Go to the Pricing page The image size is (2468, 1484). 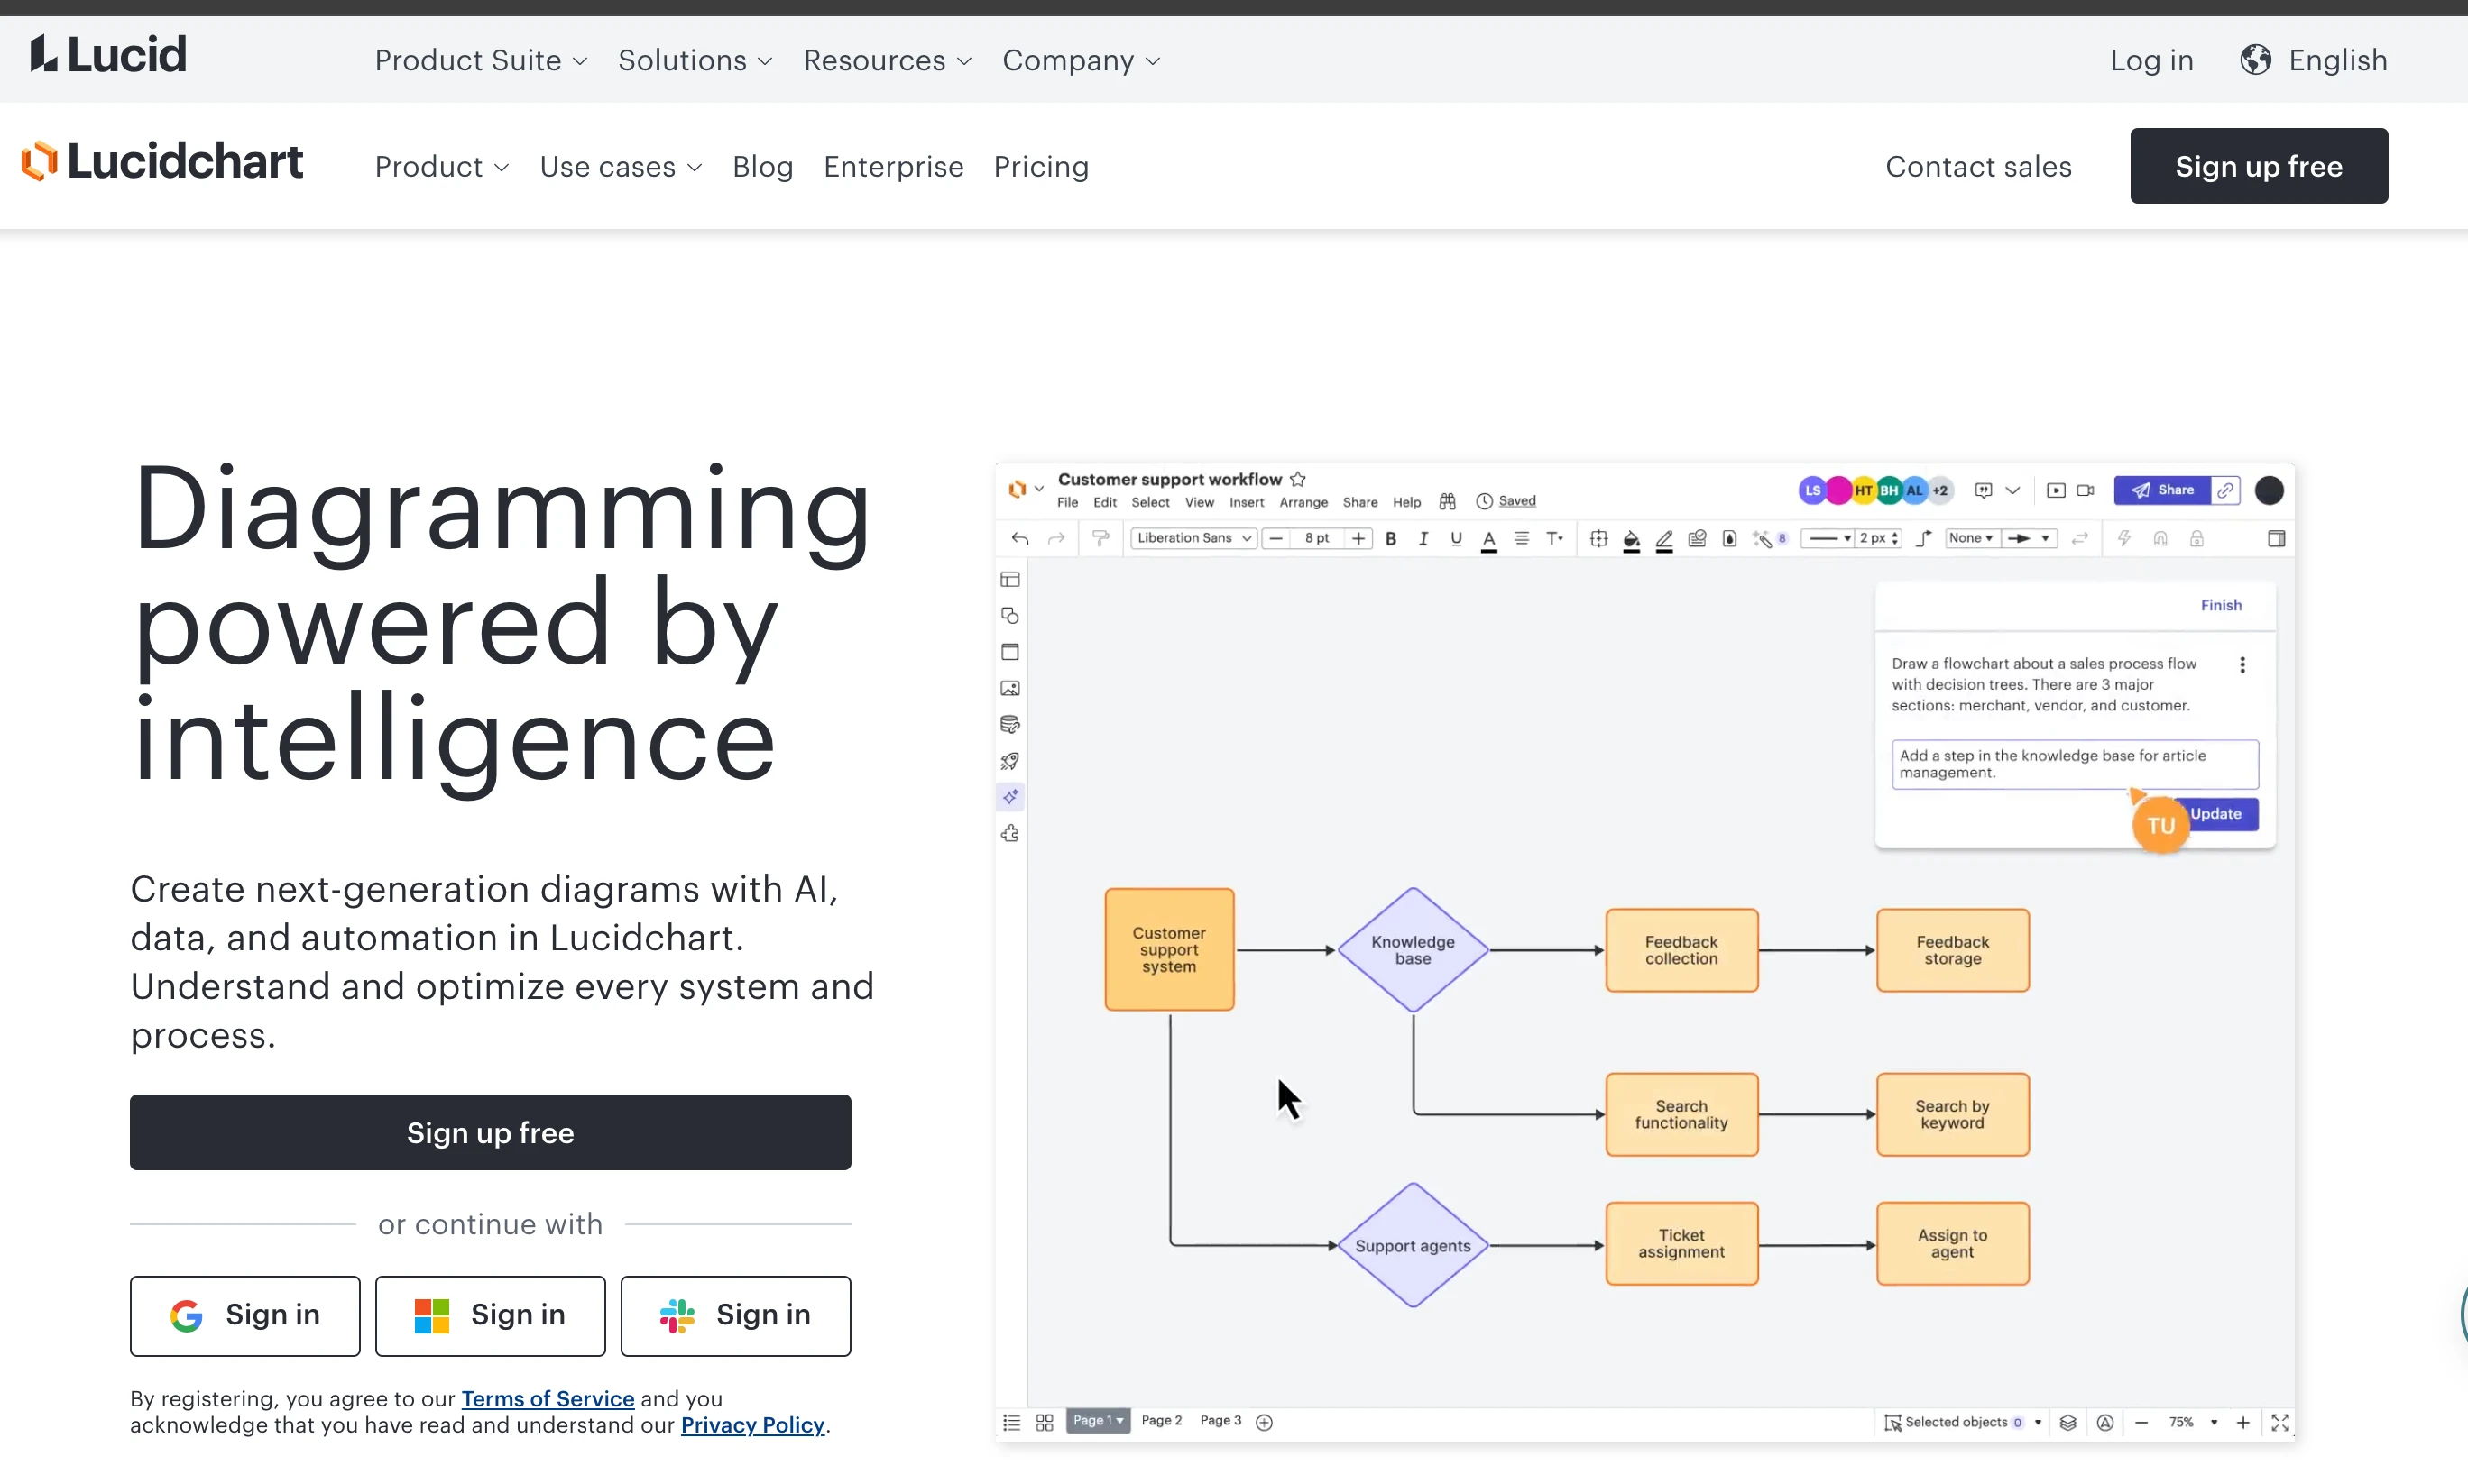tap(1040, 167)
